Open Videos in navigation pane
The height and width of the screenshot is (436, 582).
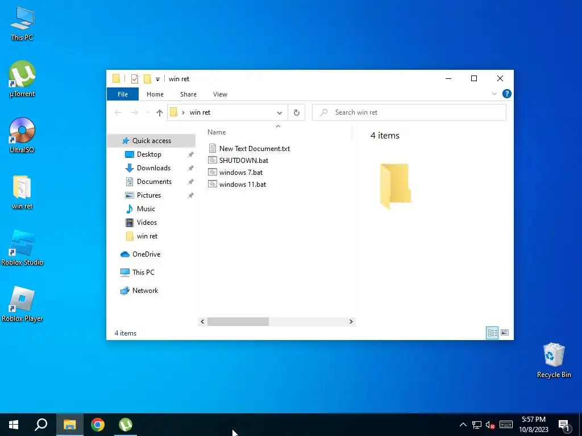(147, 223)
